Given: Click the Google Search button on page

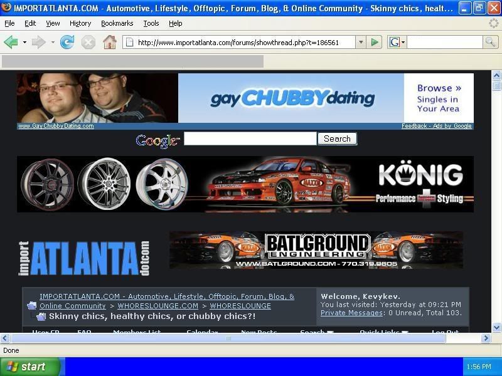Looking at the screenshot, I should pyautogui.click(x=337, y=138).
